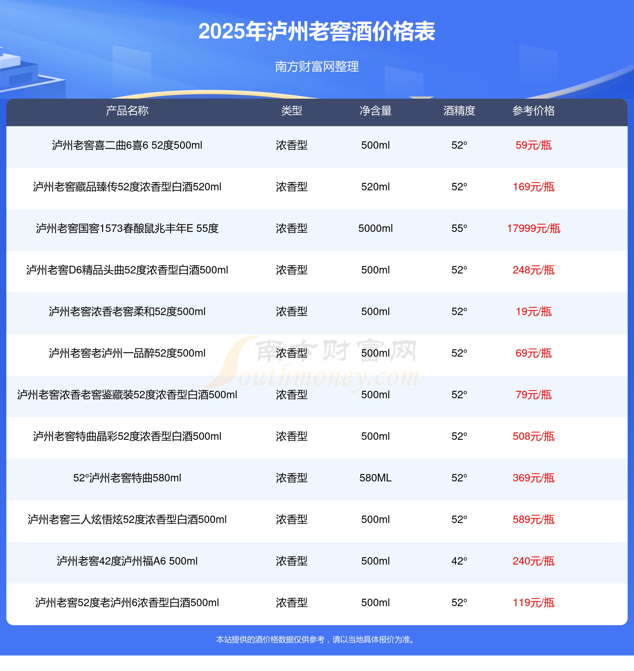
Task: Click the subtitle 南方财富网整理
Action: pos(317,66)
